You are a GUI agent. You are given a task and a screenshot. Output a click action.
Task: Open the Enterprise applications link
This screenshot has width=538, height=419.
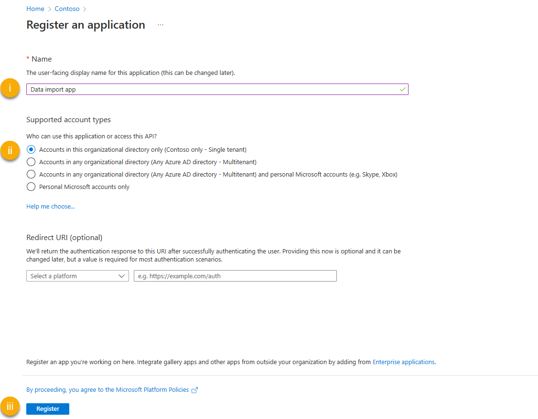(x=403, y=362)
